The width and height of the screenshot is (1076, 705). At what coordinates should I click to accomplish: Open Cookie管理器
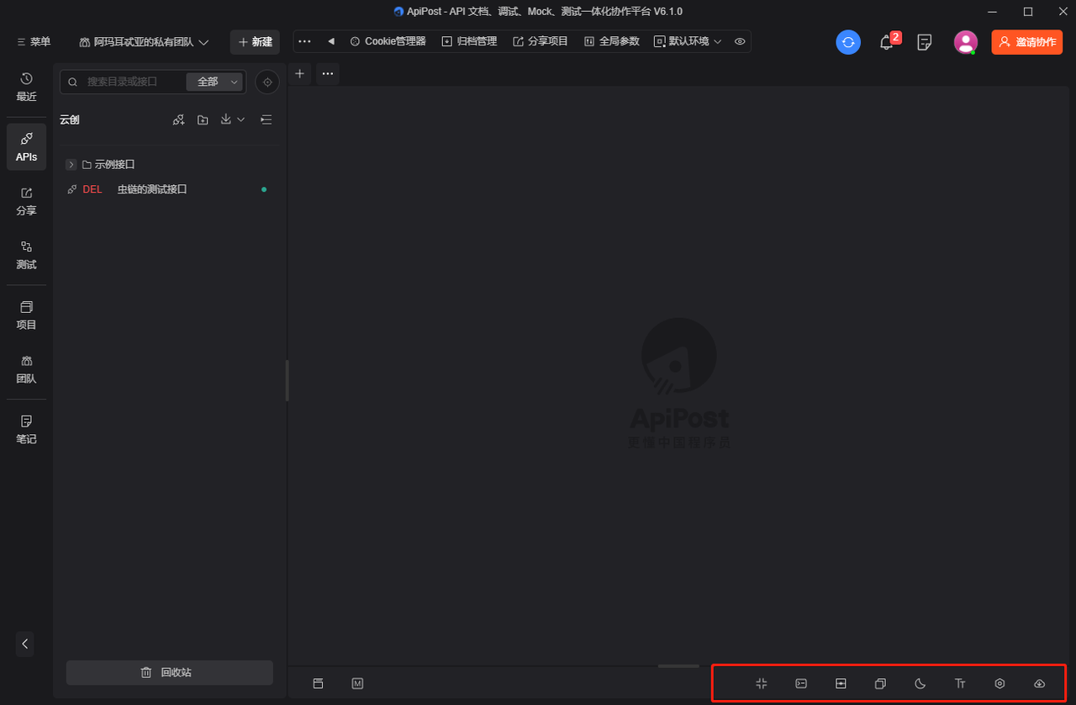click(x=388, y=41)
